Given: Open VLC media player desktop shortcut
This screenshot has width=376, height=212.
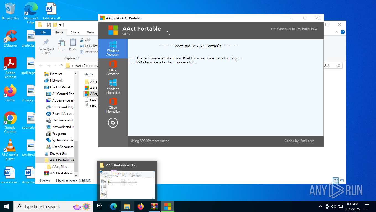Looking at the screenshot, I should click(10, 150).
